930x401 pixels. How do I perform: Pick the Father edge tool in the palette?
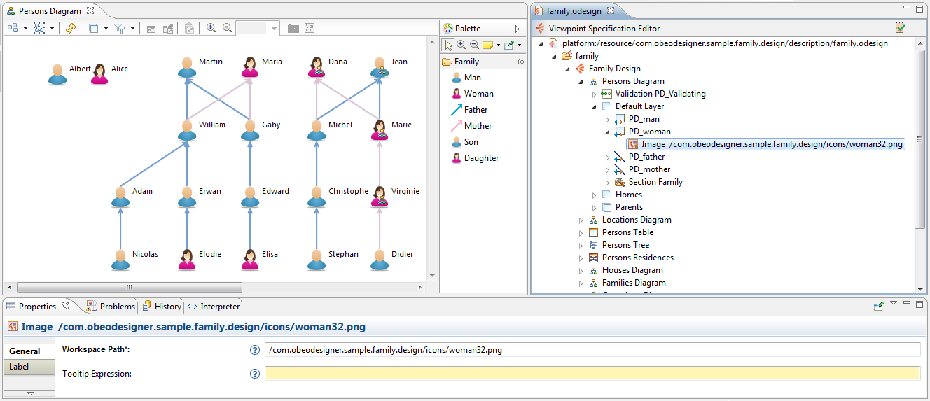tap(476, 110)
